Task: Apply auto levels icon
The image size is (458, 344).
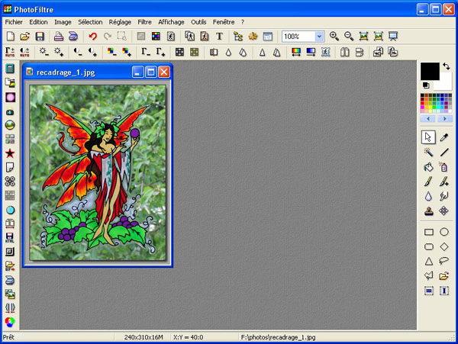Action: pyautogui.click(x=10, y=52)
